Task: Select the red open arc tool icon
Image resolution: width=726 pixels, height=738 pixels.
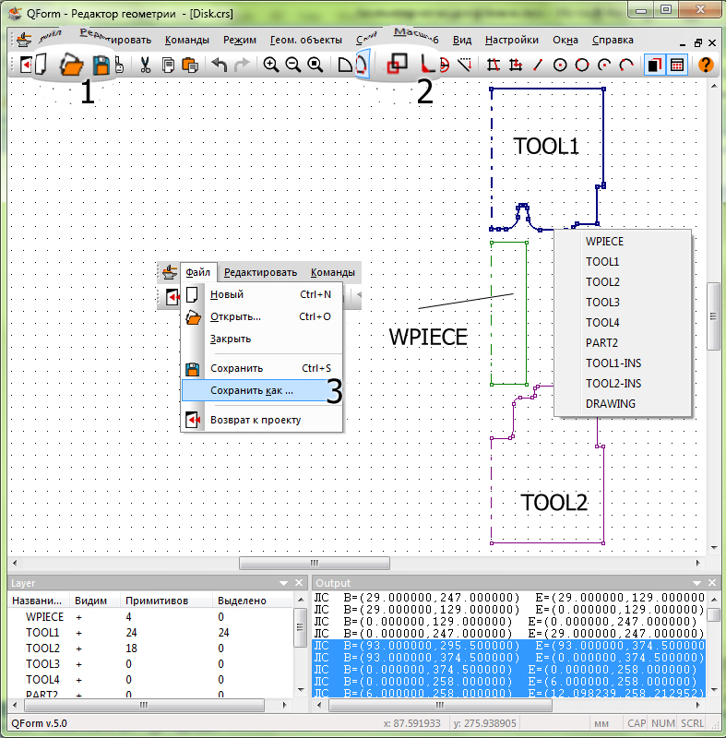Action: (626, 65)
